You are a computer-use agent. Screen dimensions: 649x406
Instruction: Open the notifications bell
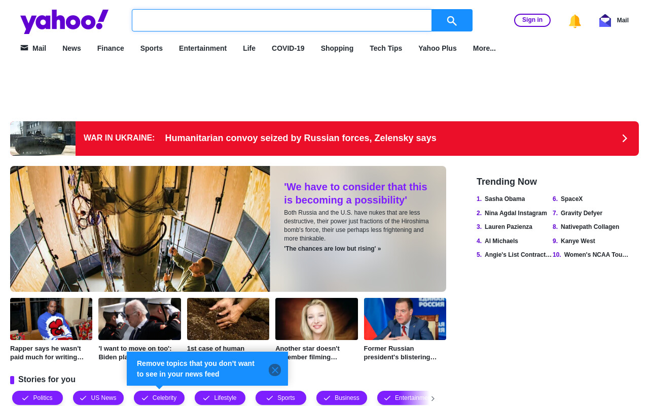[574, 21]
